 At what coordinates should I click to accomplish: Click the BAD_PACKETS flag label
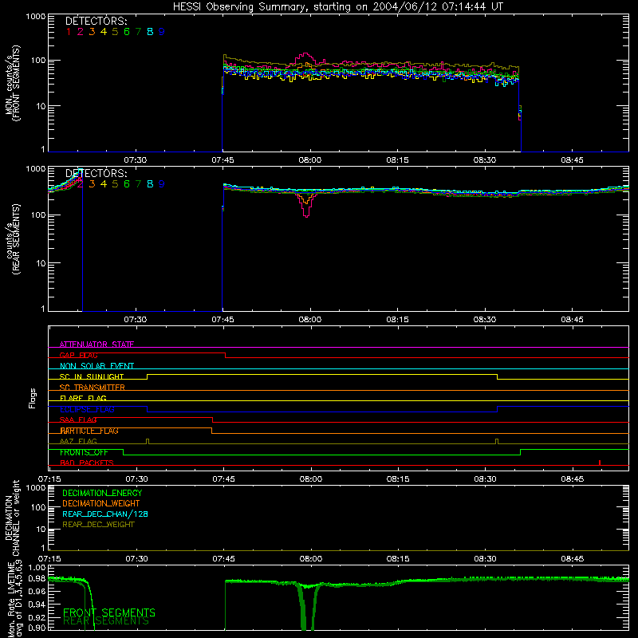coord(87,463)
